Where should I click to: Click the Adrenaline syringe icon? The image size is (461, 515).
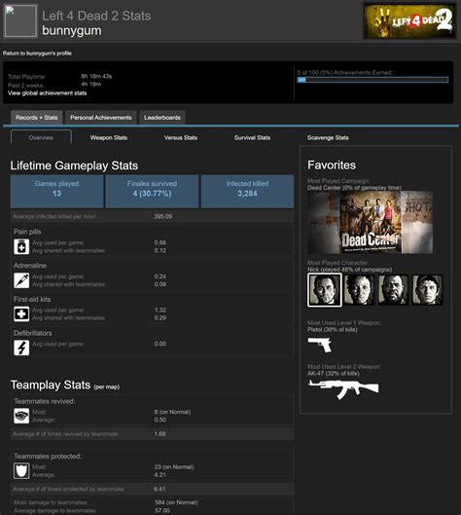click(x=21, y=280)
